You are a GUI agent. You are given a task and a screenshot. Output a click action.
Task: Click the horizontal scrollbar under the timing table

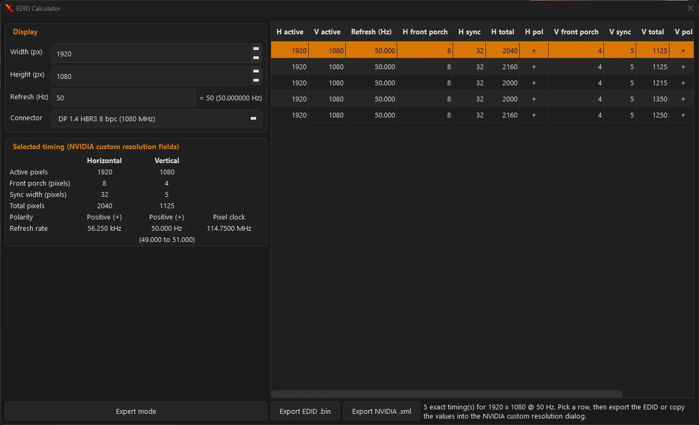click(447, 394)
